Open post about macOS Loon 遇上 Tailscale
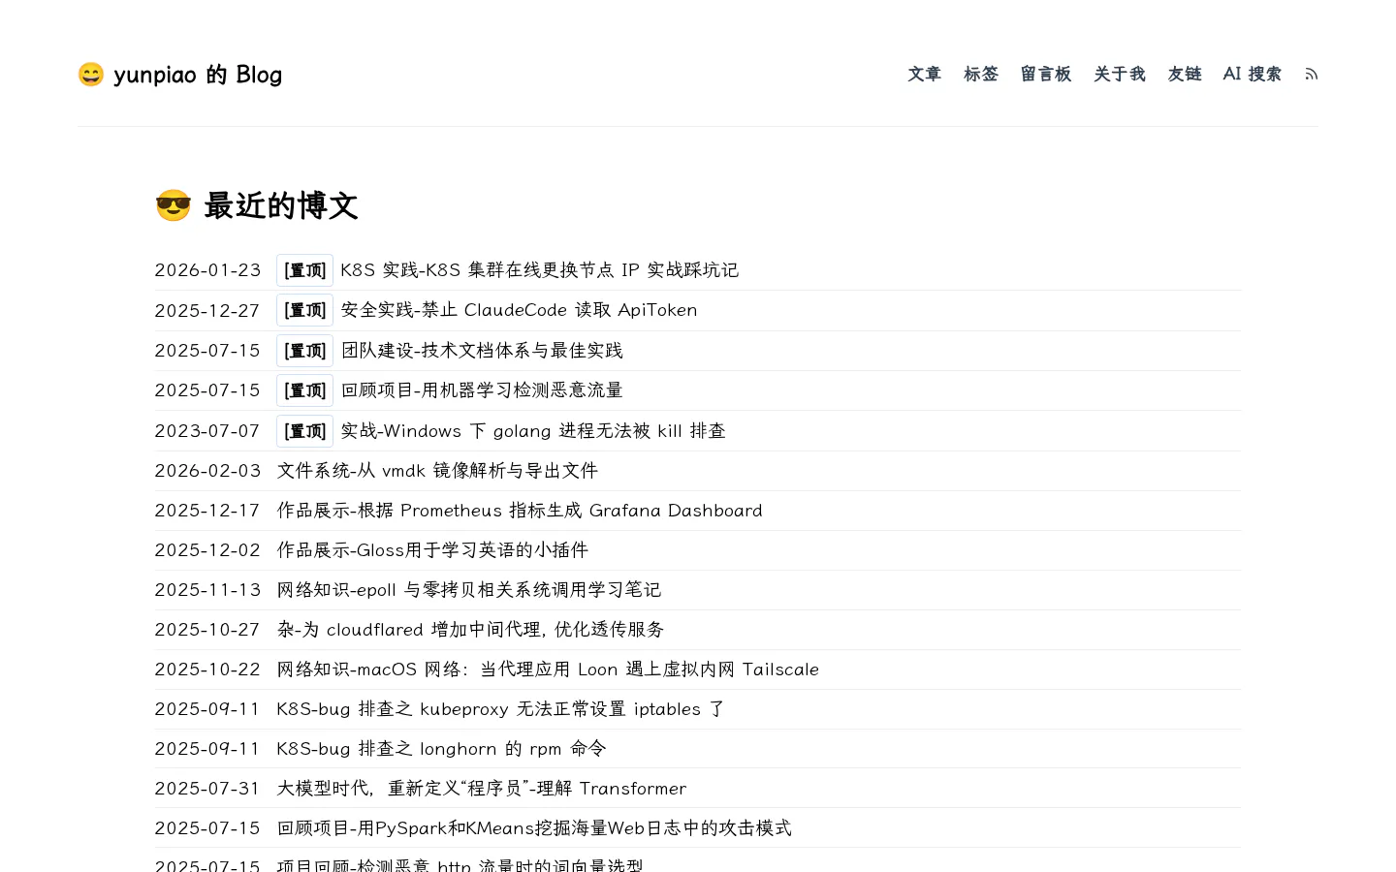The width and height of the screenshot is (1396, 872). point(548,670)
